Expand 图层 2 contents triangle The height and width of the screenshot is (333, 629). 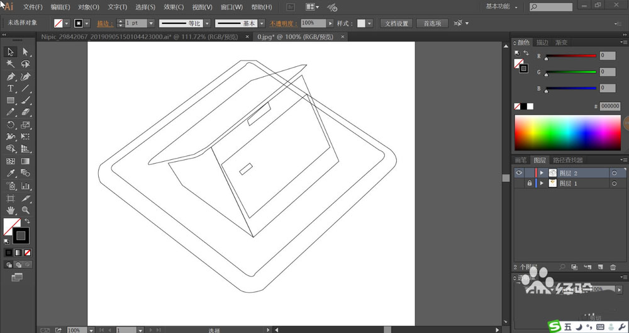pos(542,172)
